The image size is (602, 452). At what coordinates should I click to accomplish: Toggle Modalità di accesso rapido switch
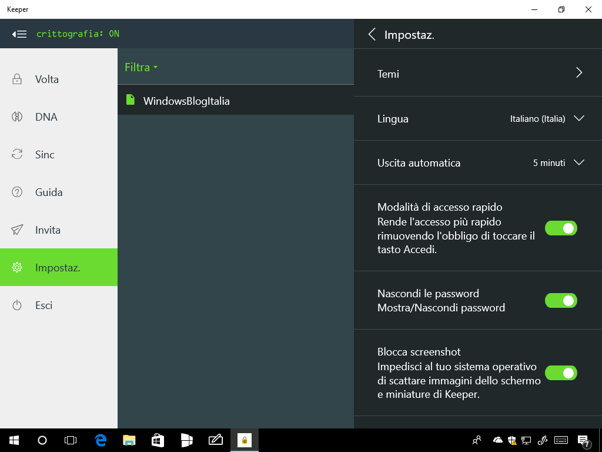coord(561,228)
